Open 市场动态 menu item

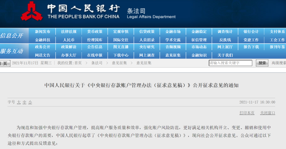[x=199, y=47]
